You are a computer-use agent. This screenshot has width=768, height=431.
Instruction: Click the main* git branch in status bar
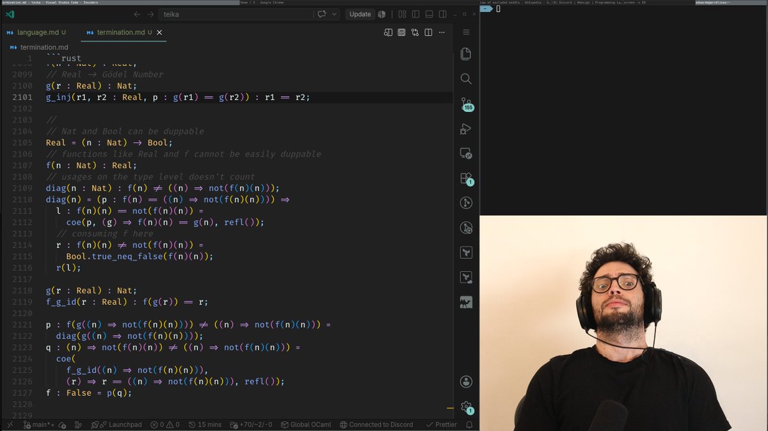click(x=39, y=425)
